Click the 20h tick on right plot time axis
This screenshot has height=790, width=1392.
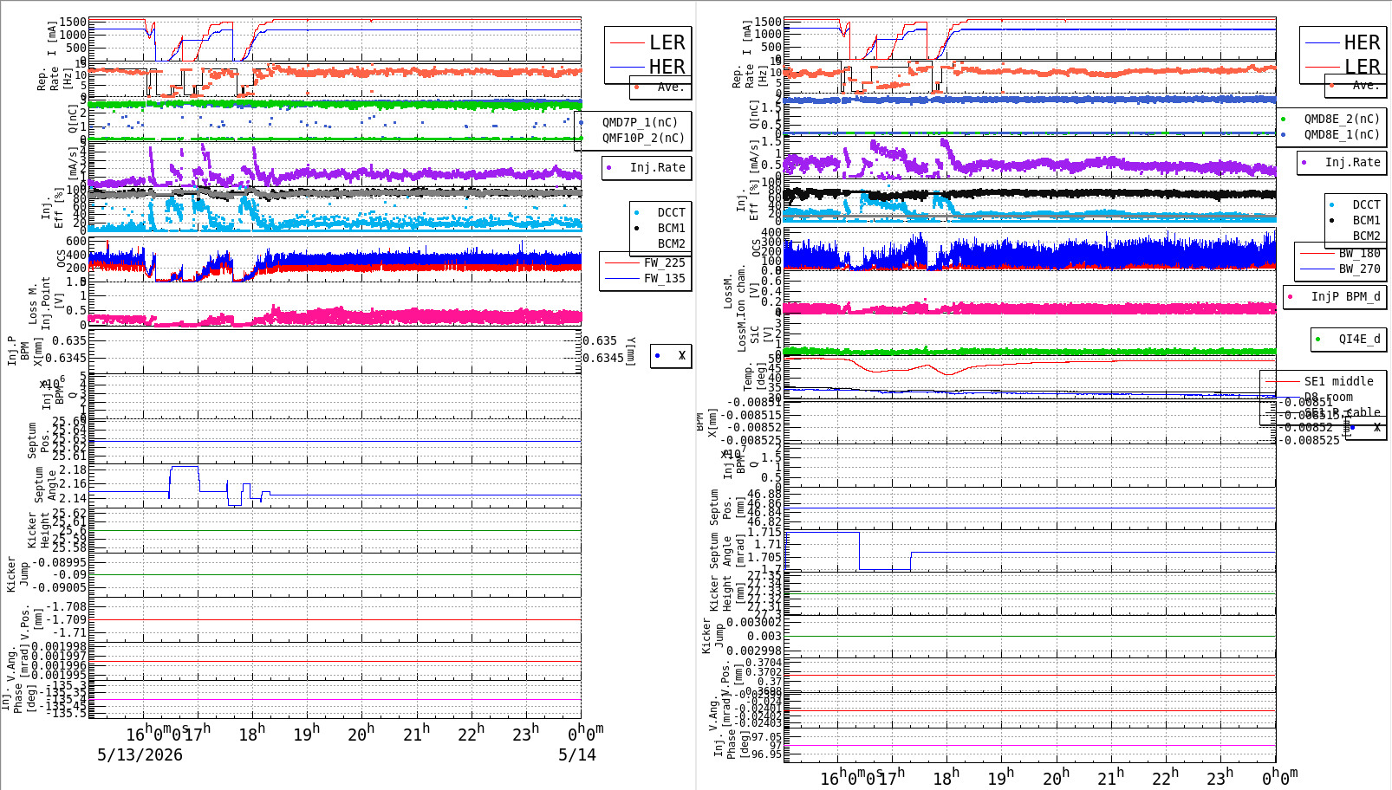click(x=1056, y=777)
